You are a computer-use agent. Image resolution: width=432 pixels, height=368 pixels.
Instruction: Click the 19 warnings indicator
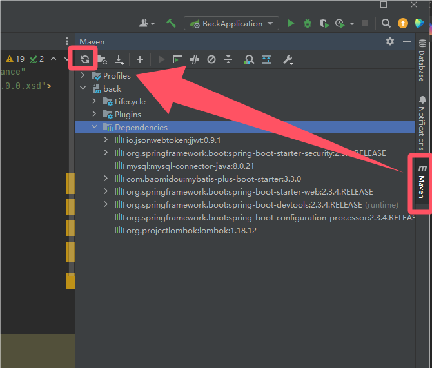tap(15, 59)
